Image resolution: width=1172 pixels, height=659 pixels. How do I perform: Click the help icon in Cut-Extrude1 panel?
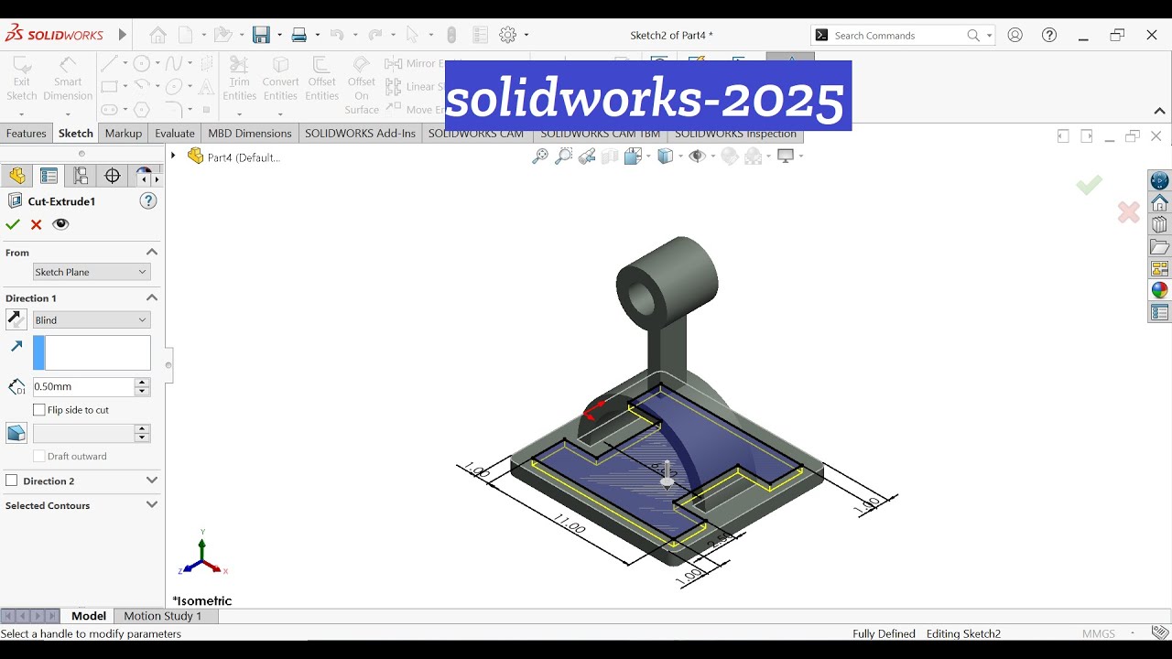click(x=147, y=200)
